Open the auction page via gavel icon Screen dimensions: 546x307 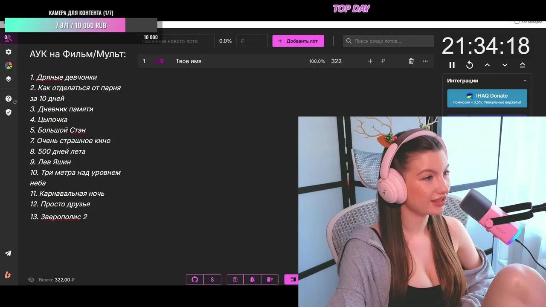click(9, 38)
